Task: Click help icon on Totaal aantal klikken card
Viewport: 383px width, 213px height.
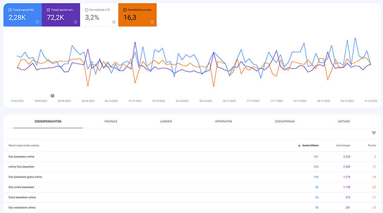Action: pyautogui.click(x=37, y=22)
